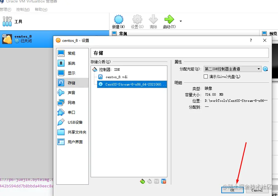
Task: Open the 串口 settings category
Action: point(72,112)
